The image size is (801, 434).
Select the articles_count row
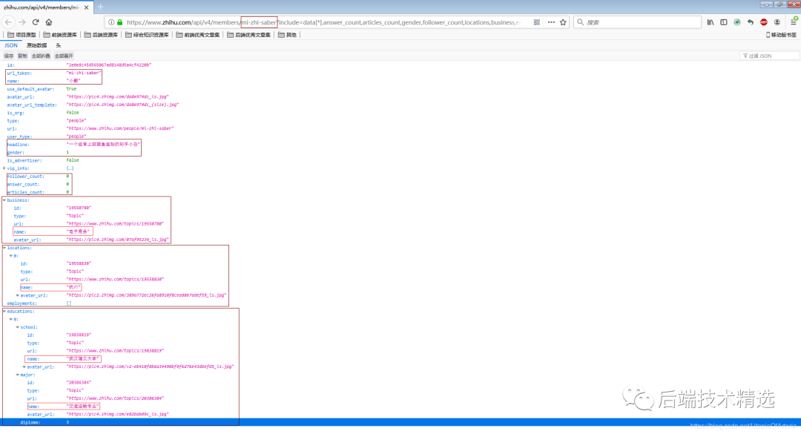coord(400,192)
